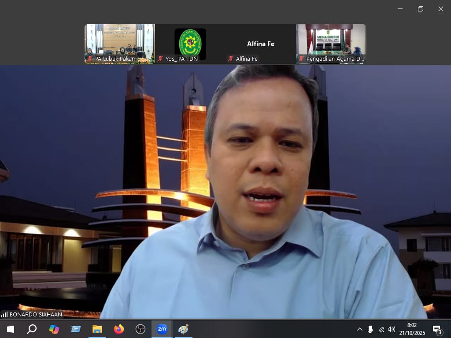Open Firefox browser from the taskbar
451x338 pixels.
119,329
